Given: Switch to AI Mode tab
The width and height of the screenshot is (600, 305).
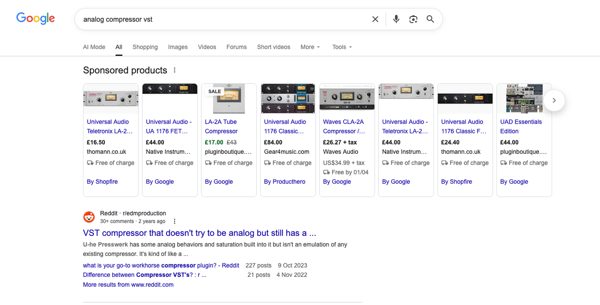Looking at the screenshot, I should [x=94, y=47].
